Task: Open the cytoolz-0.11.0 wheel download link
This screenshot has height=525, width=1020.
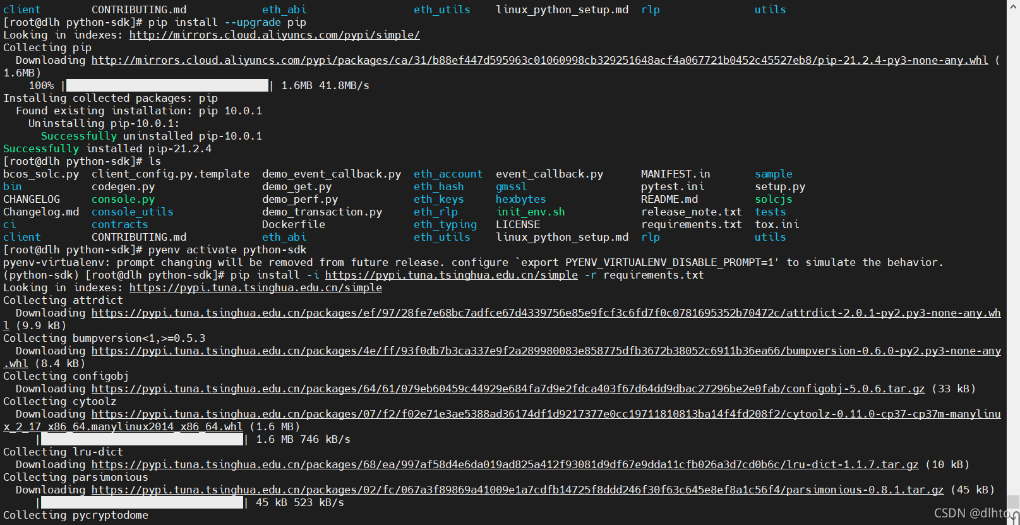Action: point(546,414)
